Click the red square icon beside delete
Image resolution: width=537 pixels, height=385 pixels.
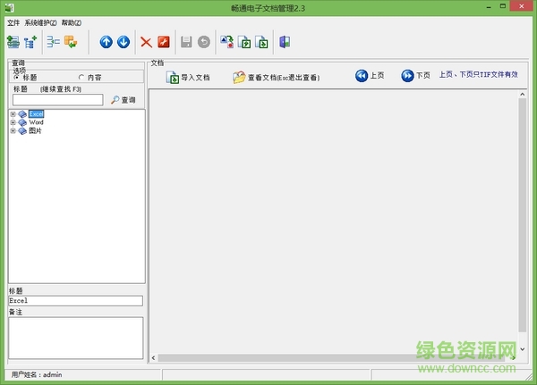point(163,42)
